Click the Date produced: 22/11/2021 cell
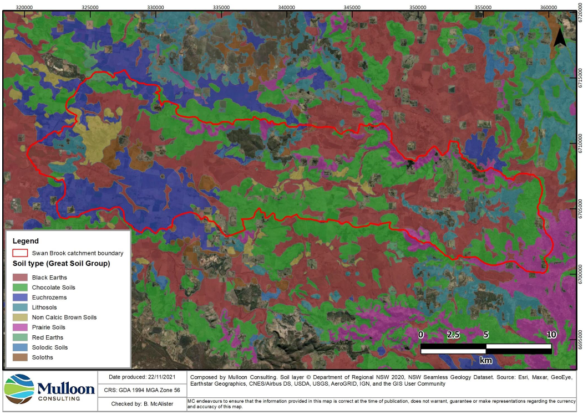This screenshot has width=588, height=415. tap(142, 377)
